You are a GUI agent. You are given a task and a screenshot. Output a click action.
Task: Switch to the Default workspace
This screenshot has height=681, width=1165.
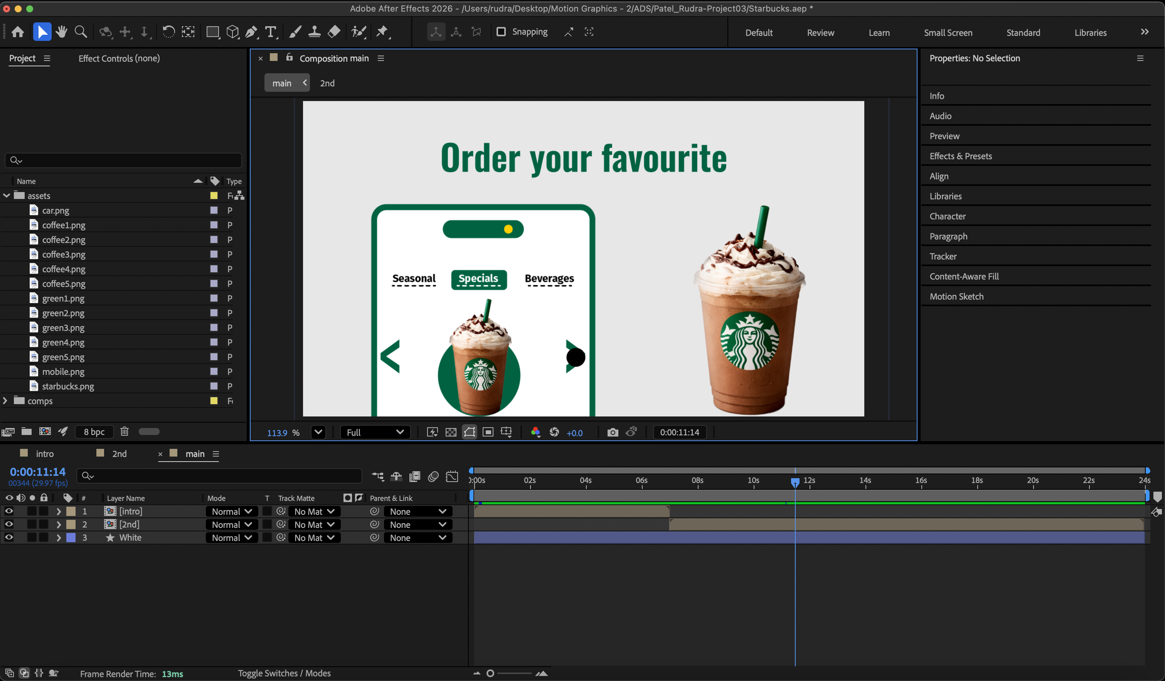coord(759,32)
